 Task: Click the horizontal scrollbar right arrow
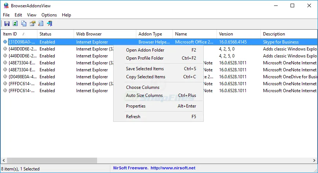314,161
